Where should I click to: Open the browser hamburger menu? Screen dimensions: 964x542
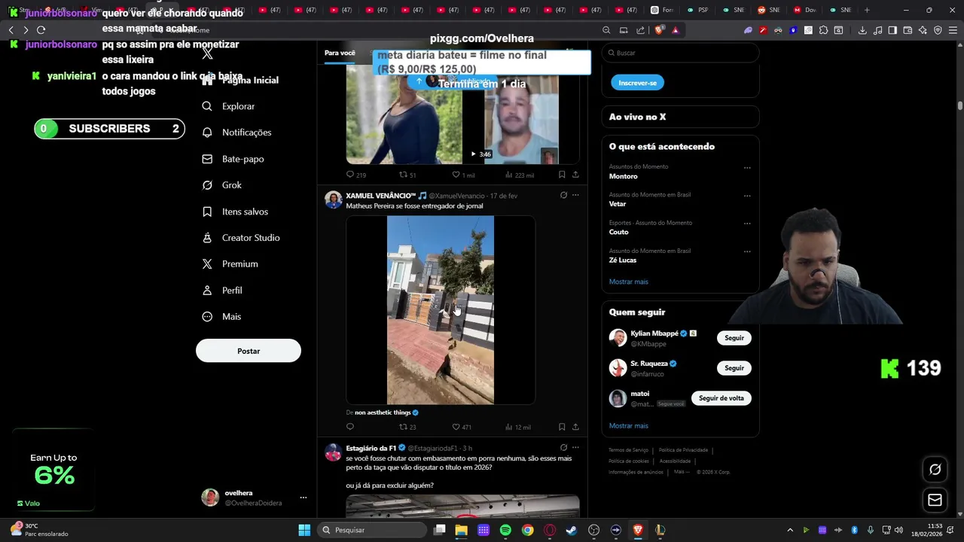pyautogui.click(x=953, y=30)
